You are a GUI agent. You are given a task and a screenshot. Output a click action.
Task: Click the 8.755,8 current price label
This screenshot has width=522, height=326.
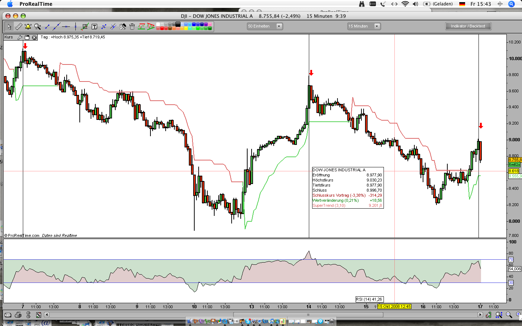(515, 160)
